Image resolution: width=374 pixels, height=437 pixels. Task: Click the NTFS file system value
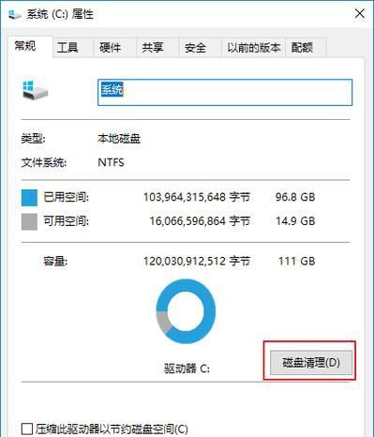[x=111, y=162]
